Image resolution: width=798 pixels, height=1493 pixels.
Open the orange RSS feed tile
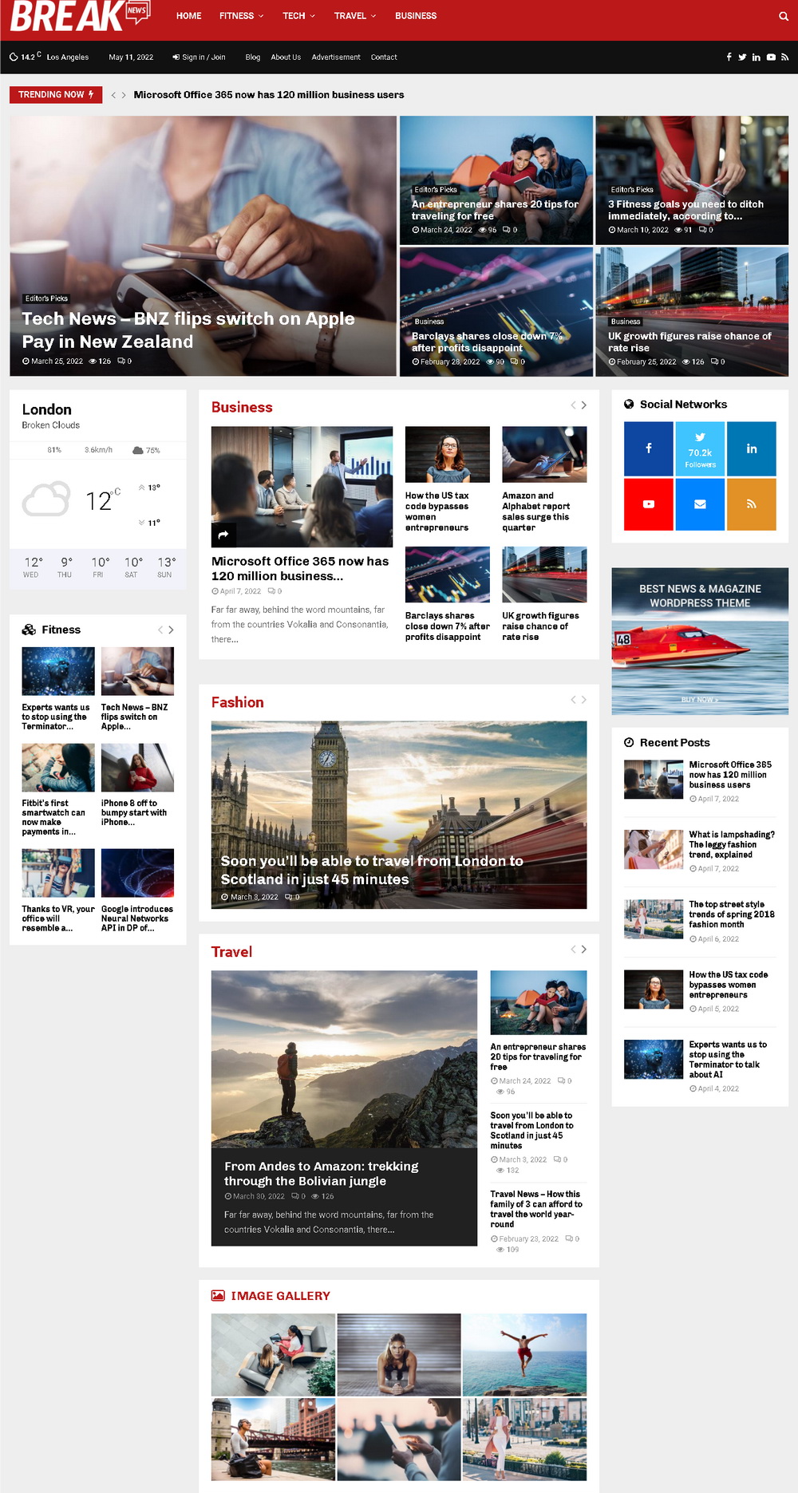[751, 504]
